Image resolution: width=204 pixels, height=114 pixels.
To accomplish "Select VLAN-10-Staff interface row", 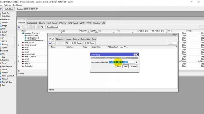I will coord(33,35).
